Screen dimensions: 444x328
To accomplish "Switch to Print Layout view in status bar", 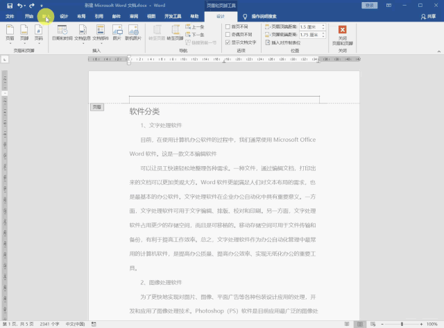I will [360, 324].
